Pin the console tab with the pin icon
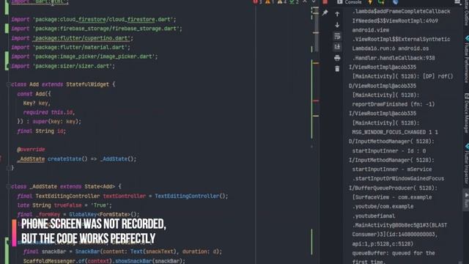469x264 pixels. [x=325, y=12]
